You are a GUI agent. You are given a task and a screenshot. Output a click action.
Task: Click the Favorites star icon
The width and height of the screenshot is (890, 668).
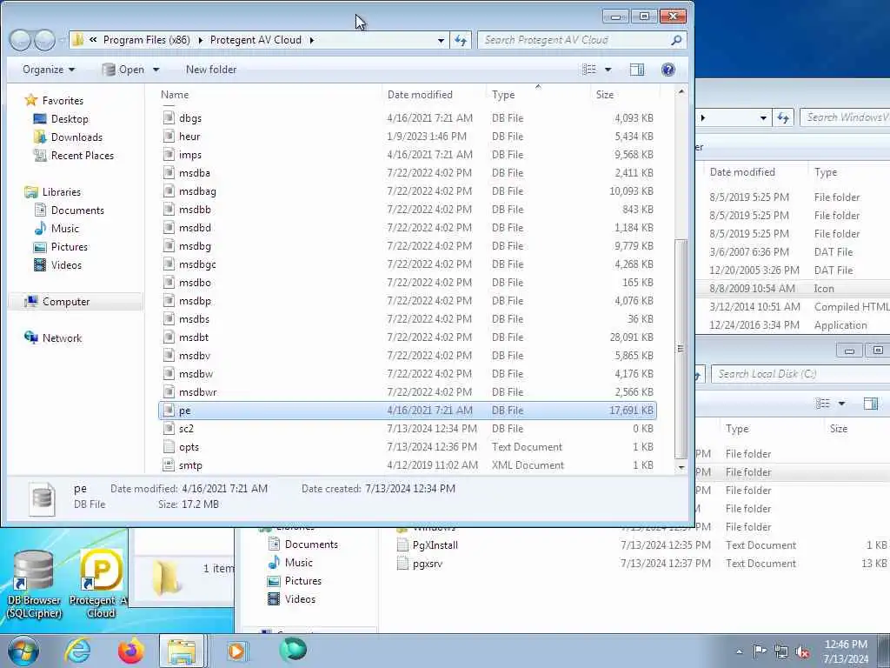30,101
